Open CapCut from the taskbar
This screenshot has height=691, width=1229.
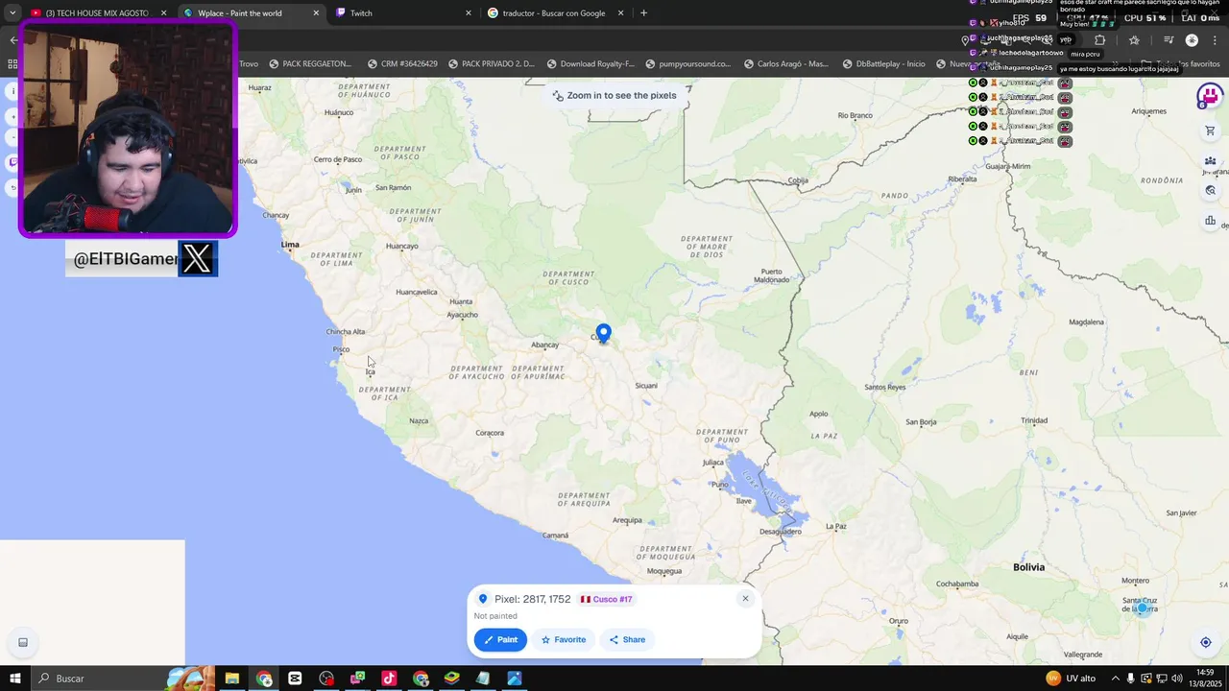point(295,679)
